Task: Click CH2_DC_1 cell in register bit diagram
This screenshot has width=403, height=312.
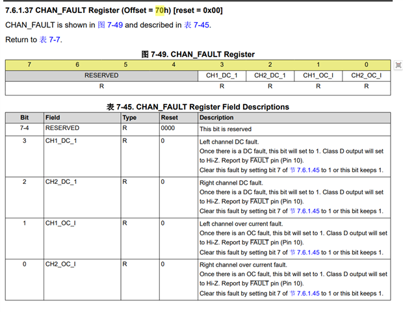Action: point(270,75)
